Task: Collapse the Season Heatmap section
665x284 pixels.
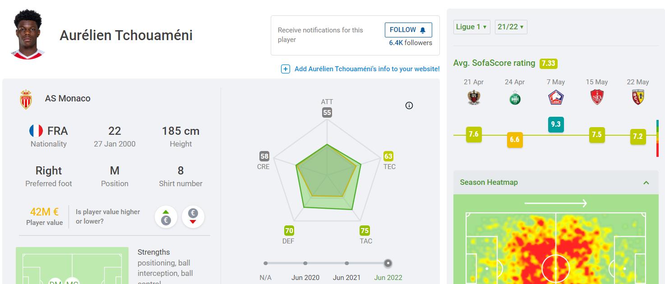Action: (x=646, y=183)
